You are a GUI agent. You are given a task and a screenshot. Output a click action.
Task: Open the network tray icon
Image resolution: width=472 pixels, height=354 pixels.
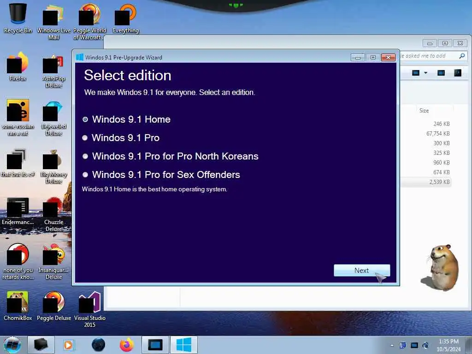pos(414,345)
